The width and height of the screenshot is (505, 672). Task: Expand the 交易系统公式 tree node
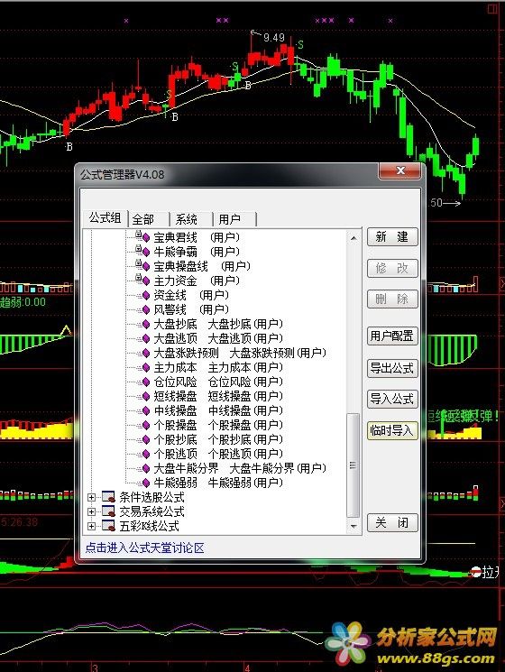pos(91,511)
